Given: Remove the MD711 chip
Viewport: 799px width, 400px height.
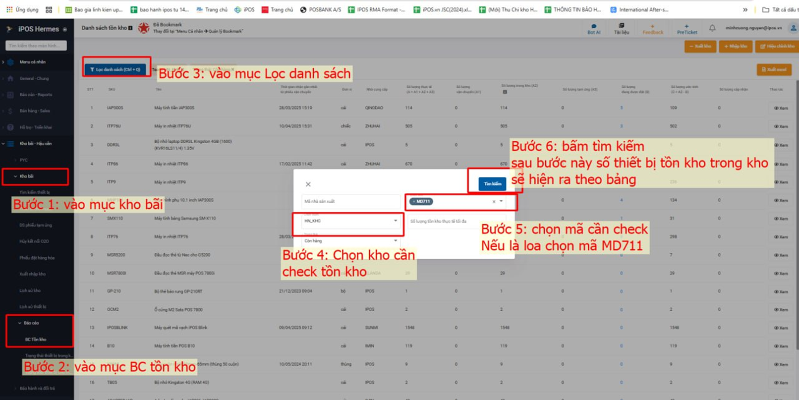Looking at the screenshot, I should point(414,201).
